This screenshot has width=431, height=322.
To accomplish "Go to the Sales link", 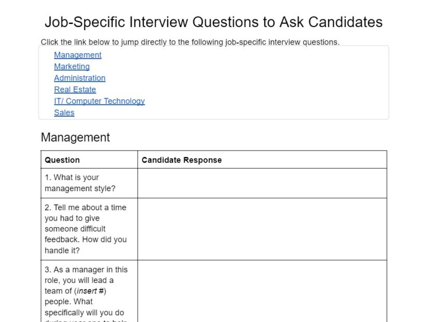I will [64, 113].
